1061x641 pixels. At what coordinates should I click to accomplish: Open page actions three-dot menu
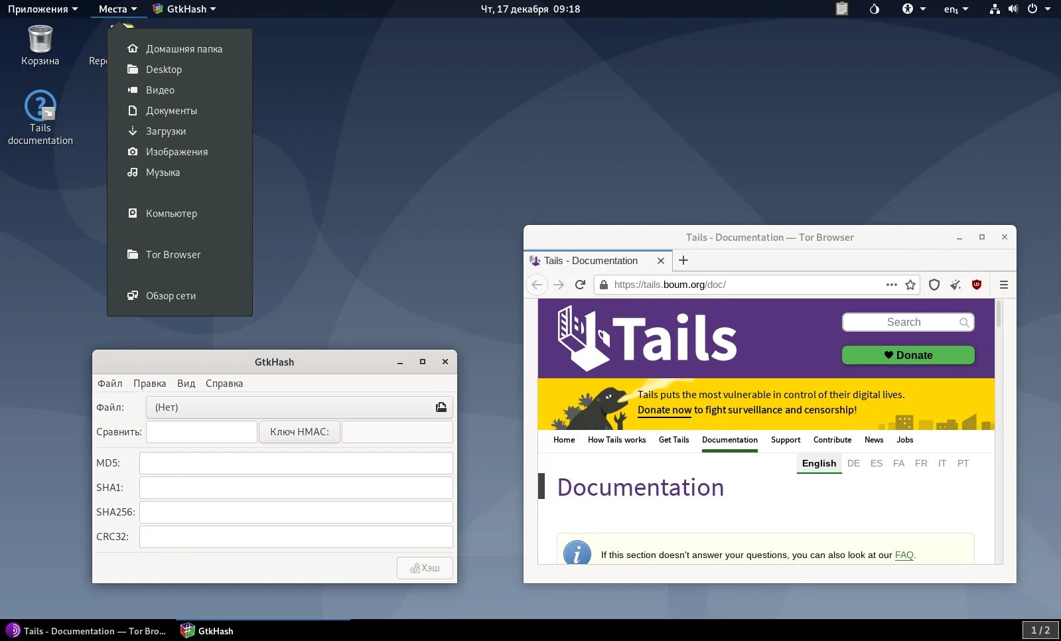point(892,285)
